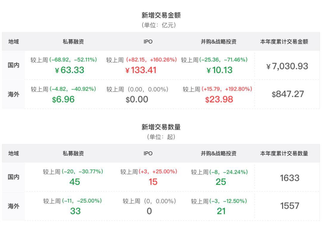Click domestic private financing count 45
Viewport: 322px width, 231px height.
75,182
